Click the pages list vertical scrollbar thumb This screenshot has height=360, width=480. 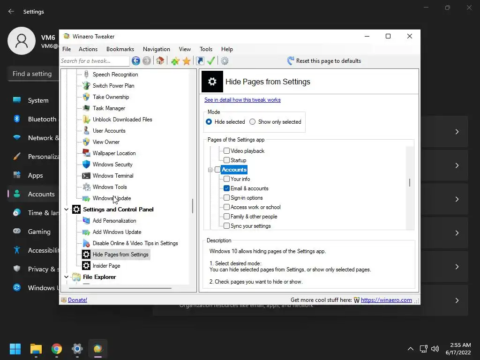(x=410, y=183)
